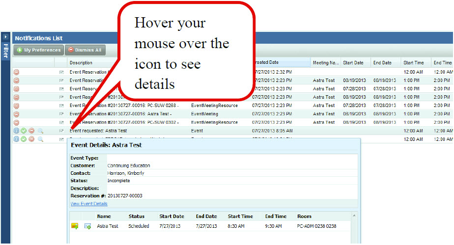Click the blue info icon for Event requested: Astra Test
The height and width of the screenshot is (245, 454).
pos(17,131)
